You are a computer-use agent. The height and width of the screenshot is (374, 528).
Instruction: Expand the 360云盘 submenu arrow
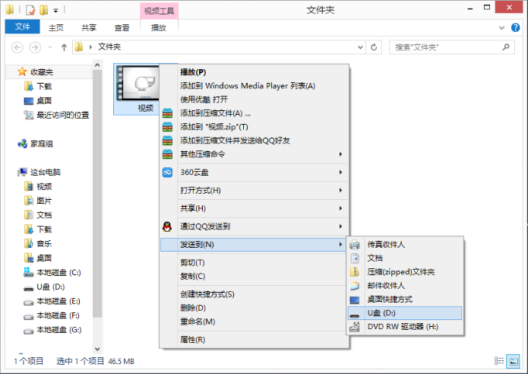341,173
